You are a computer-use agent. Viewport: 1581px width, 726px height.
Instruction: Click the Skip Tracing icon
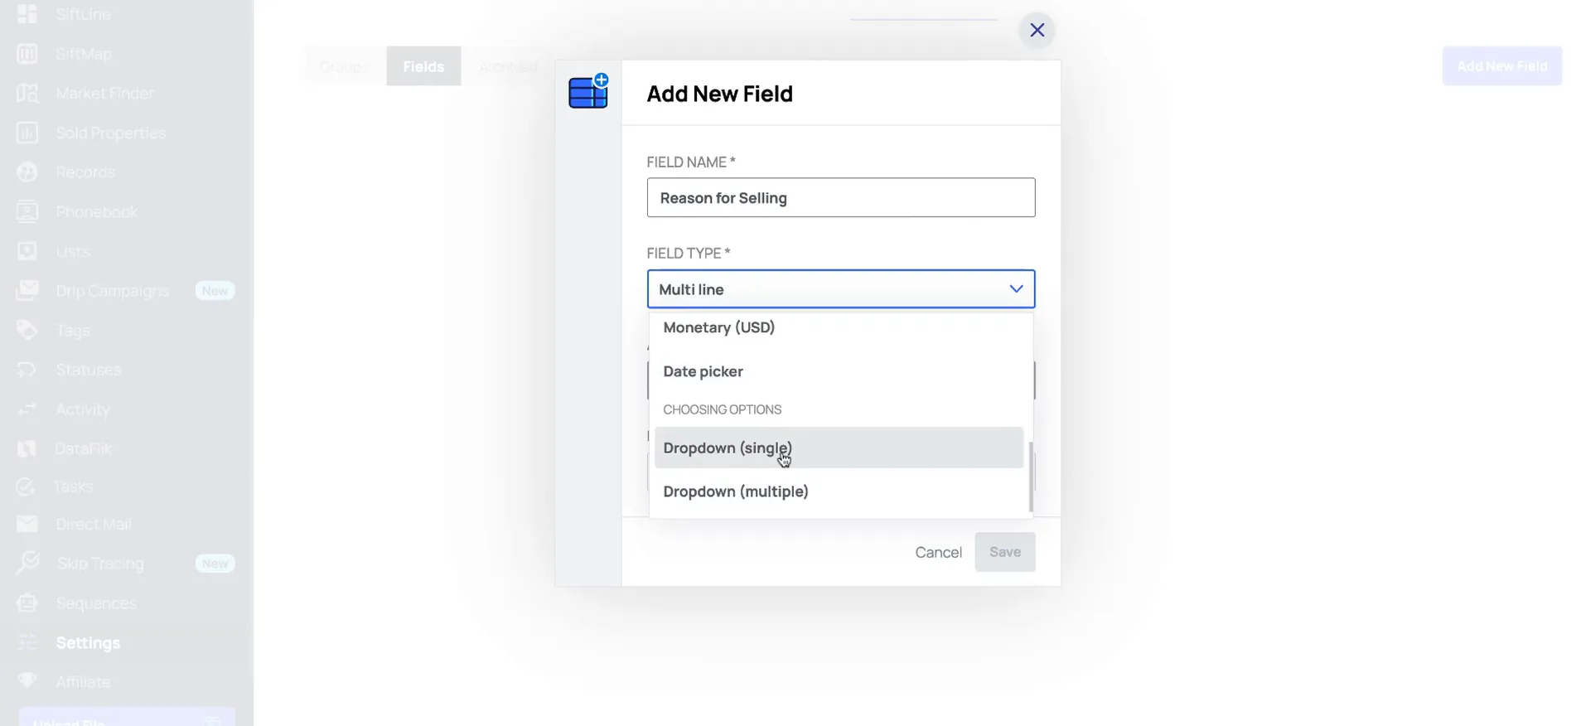pos(27,564)
